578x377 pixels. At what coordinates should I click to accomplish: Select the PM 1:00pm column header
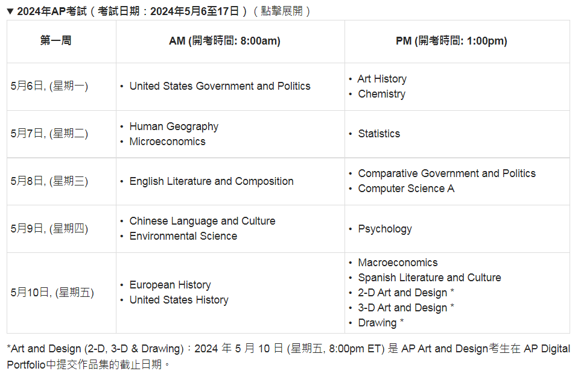tap(451, 41)
